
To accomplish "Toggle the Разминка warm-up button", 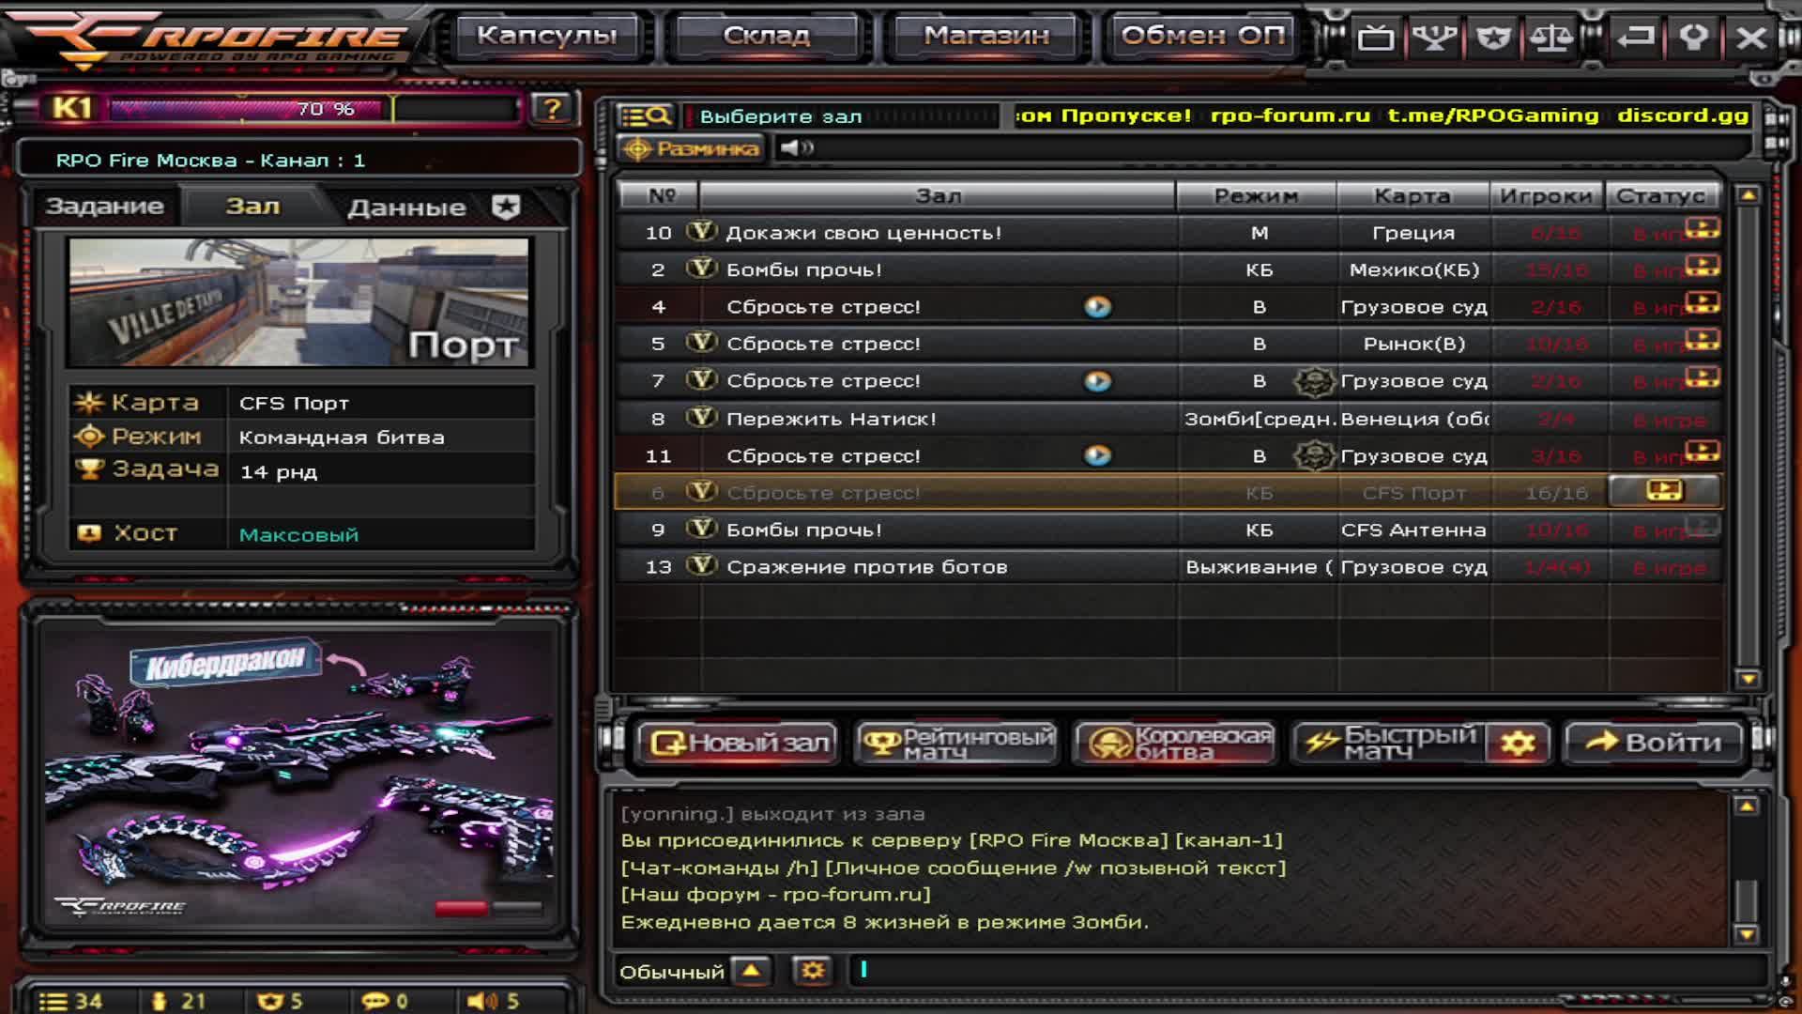I will (692, 148).
